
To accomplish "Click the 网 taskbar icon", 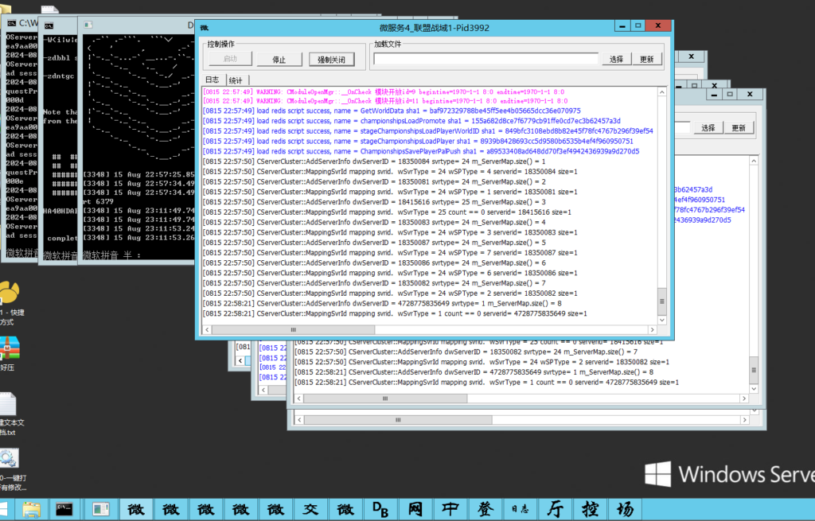I will click(415, 509).
